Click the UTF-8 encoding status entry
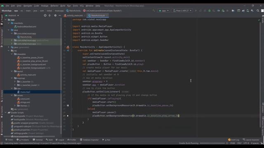The height and width of the screenshot is (148, 264). point(246,143)
